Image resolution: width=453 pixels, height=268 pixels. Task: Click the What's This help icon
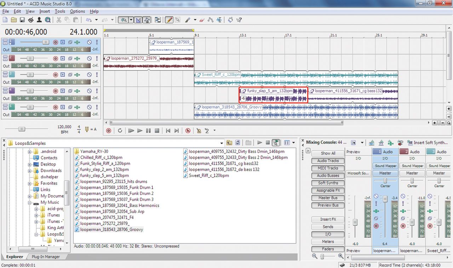click(240, 20)
